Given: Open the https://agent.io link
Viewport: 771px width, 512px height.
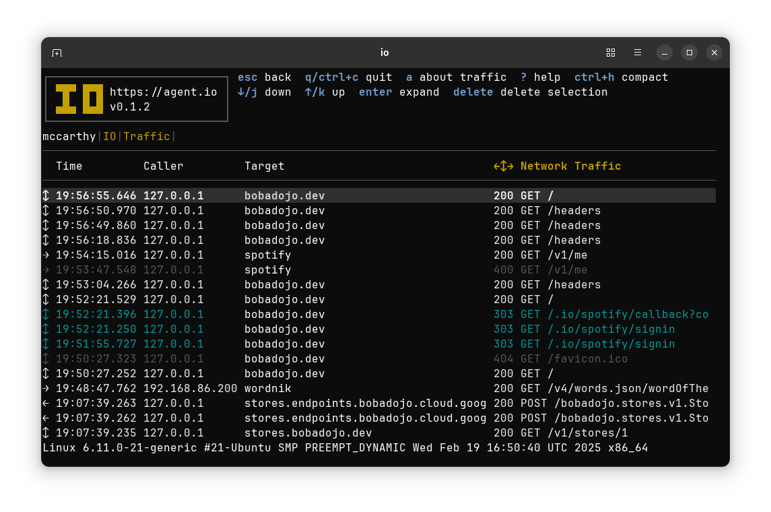Looking at the screenshot, I should (163, 92).
